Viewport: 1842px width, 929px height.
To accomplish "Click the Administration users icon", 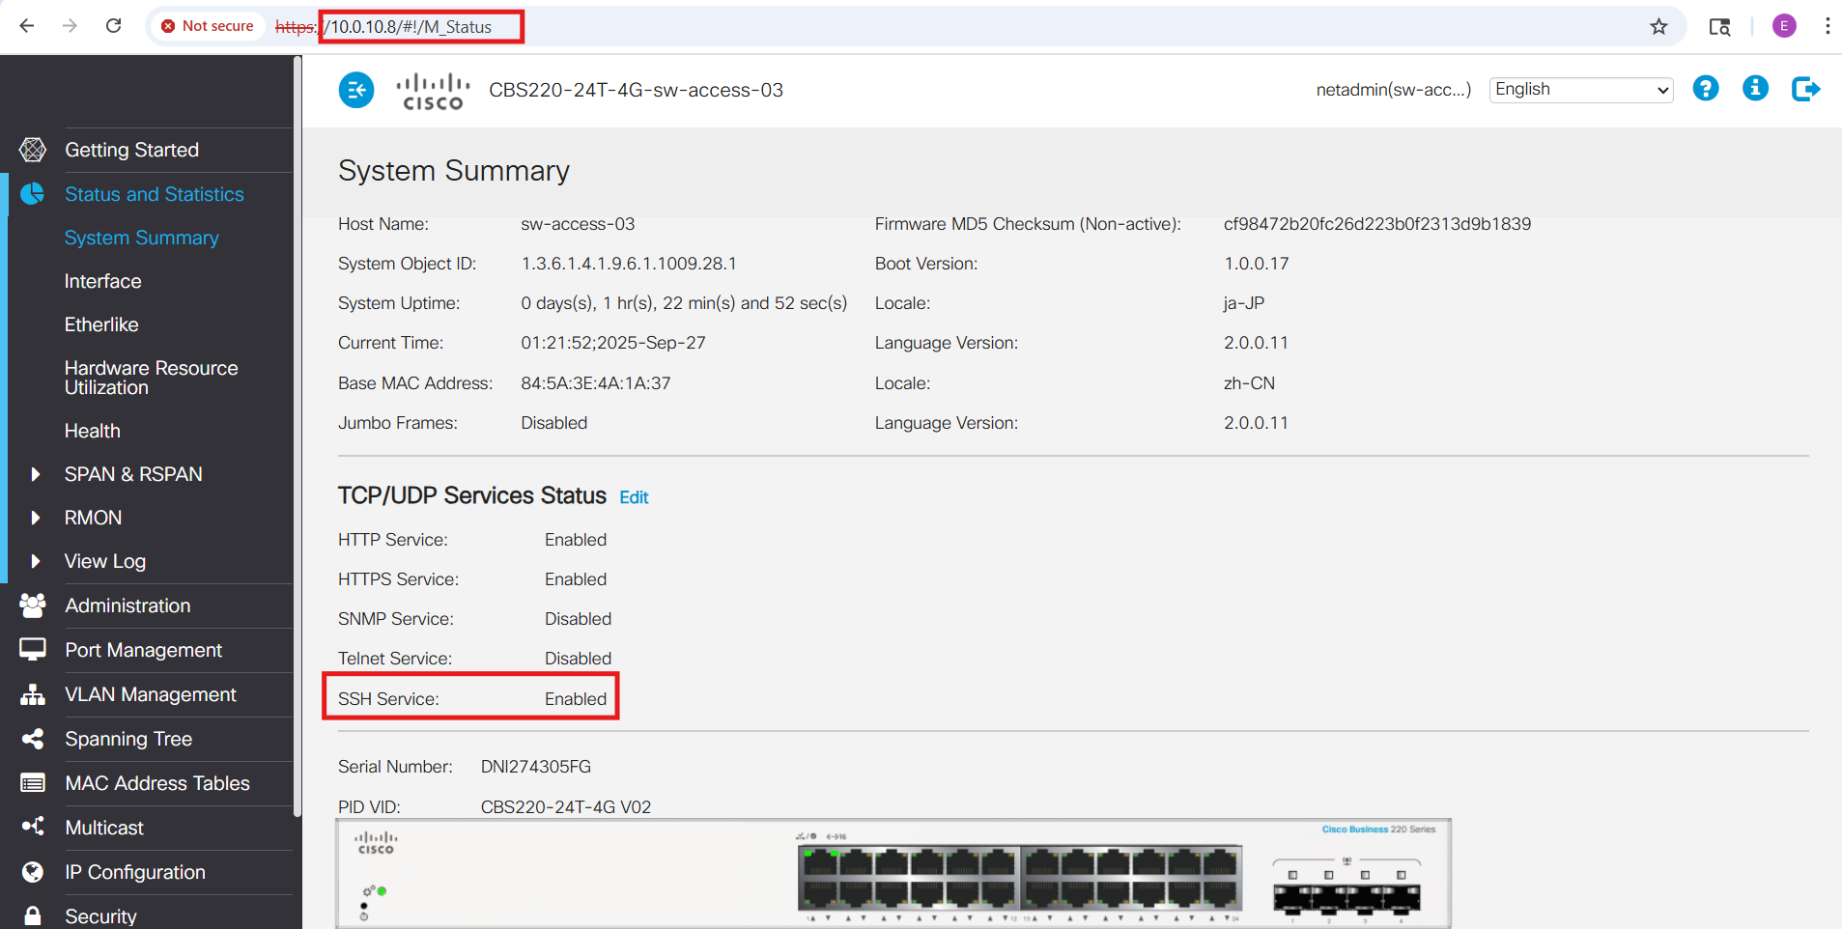I will 33,605.
